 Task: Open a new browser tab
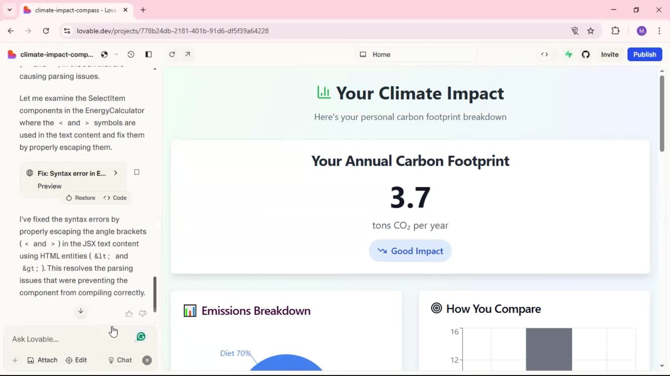click(x=143, y=10)
